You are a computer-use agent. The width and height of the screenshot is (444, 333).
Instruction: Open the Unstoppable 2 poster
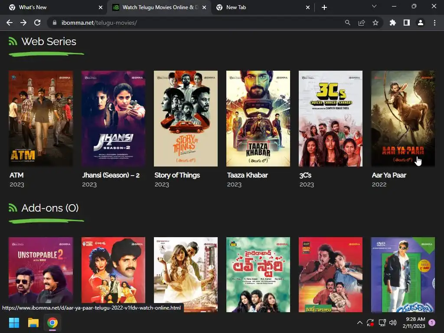(x=41, y=274)
